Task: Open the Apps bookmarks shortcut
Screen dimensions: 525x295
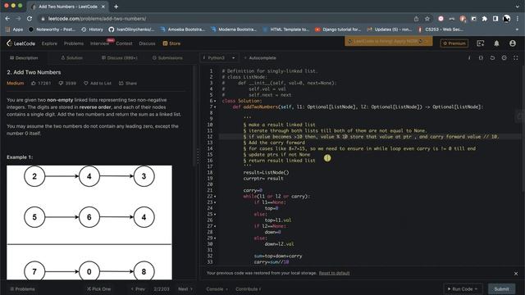Action: pos(15,29)
